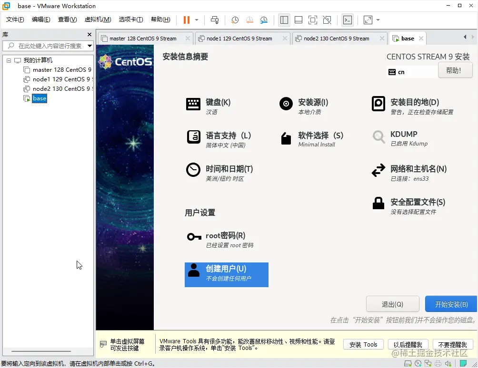Open the KDUMP settings
This screenshot has height=368, width=478.
pyautogui.click(x=400, y=138)
